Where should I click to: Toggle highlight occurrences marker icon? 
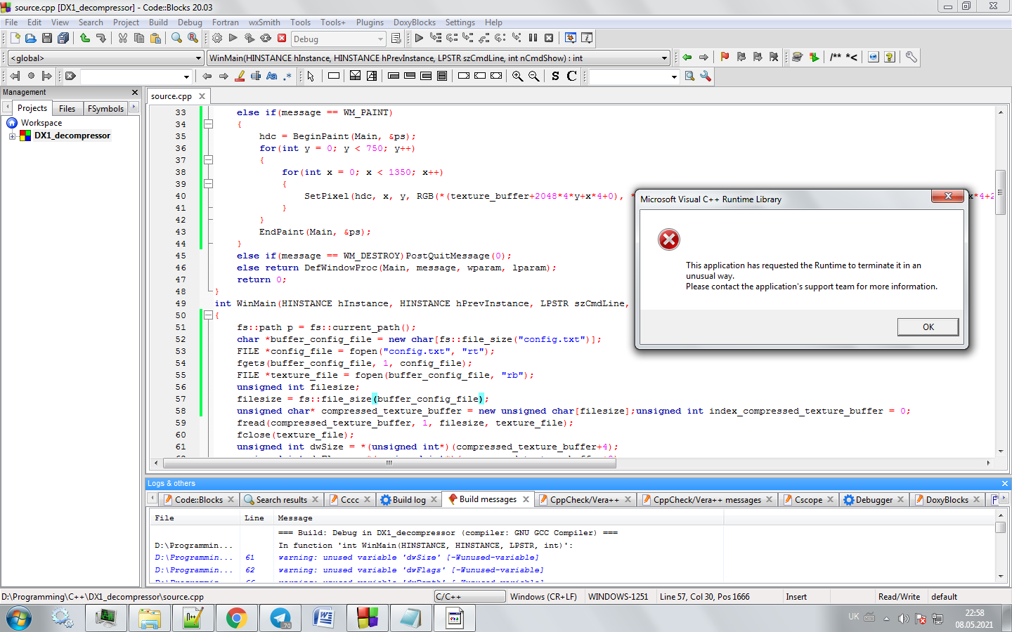(x=240, y=76)
